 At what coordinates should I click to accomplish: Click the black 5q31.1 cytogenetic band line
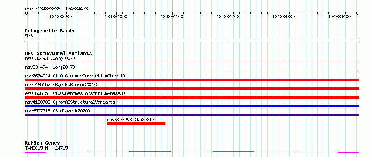click(x=192, y=40)
